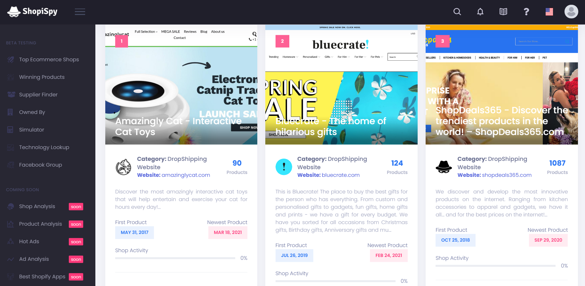
Task: Click Amazingly Cat shop activity bar
Action: (x=175, y=258)
